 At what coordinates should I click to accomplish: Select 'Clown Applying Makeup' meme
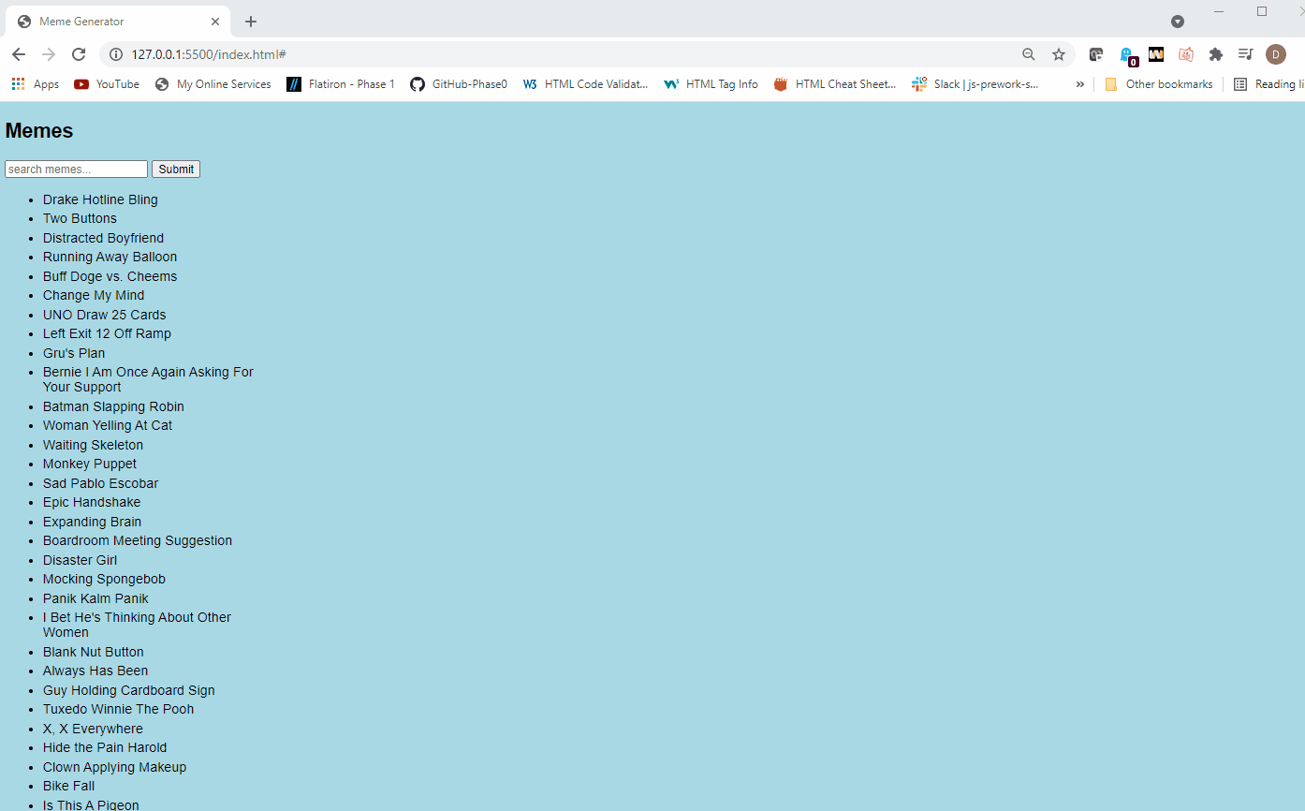point(114,767)
